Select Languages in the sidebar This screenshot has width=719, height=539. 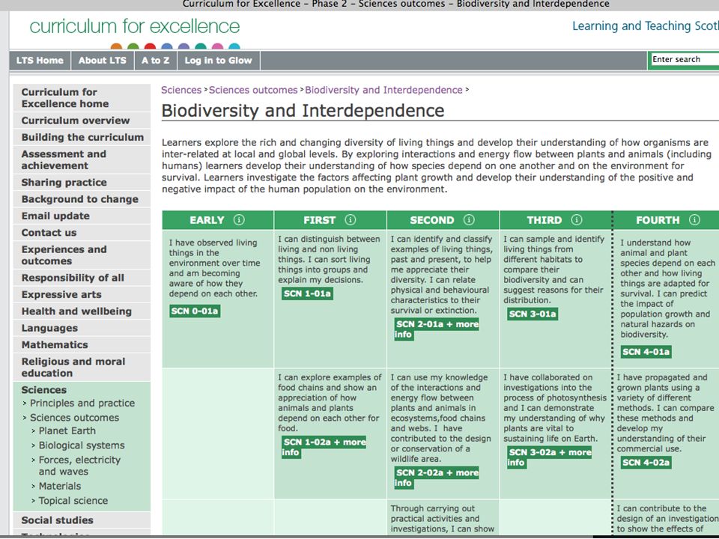(x=82, y=328)
